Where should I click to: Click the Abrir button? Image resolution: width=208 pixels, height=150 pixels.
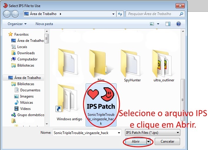click(x=136, y=141)
